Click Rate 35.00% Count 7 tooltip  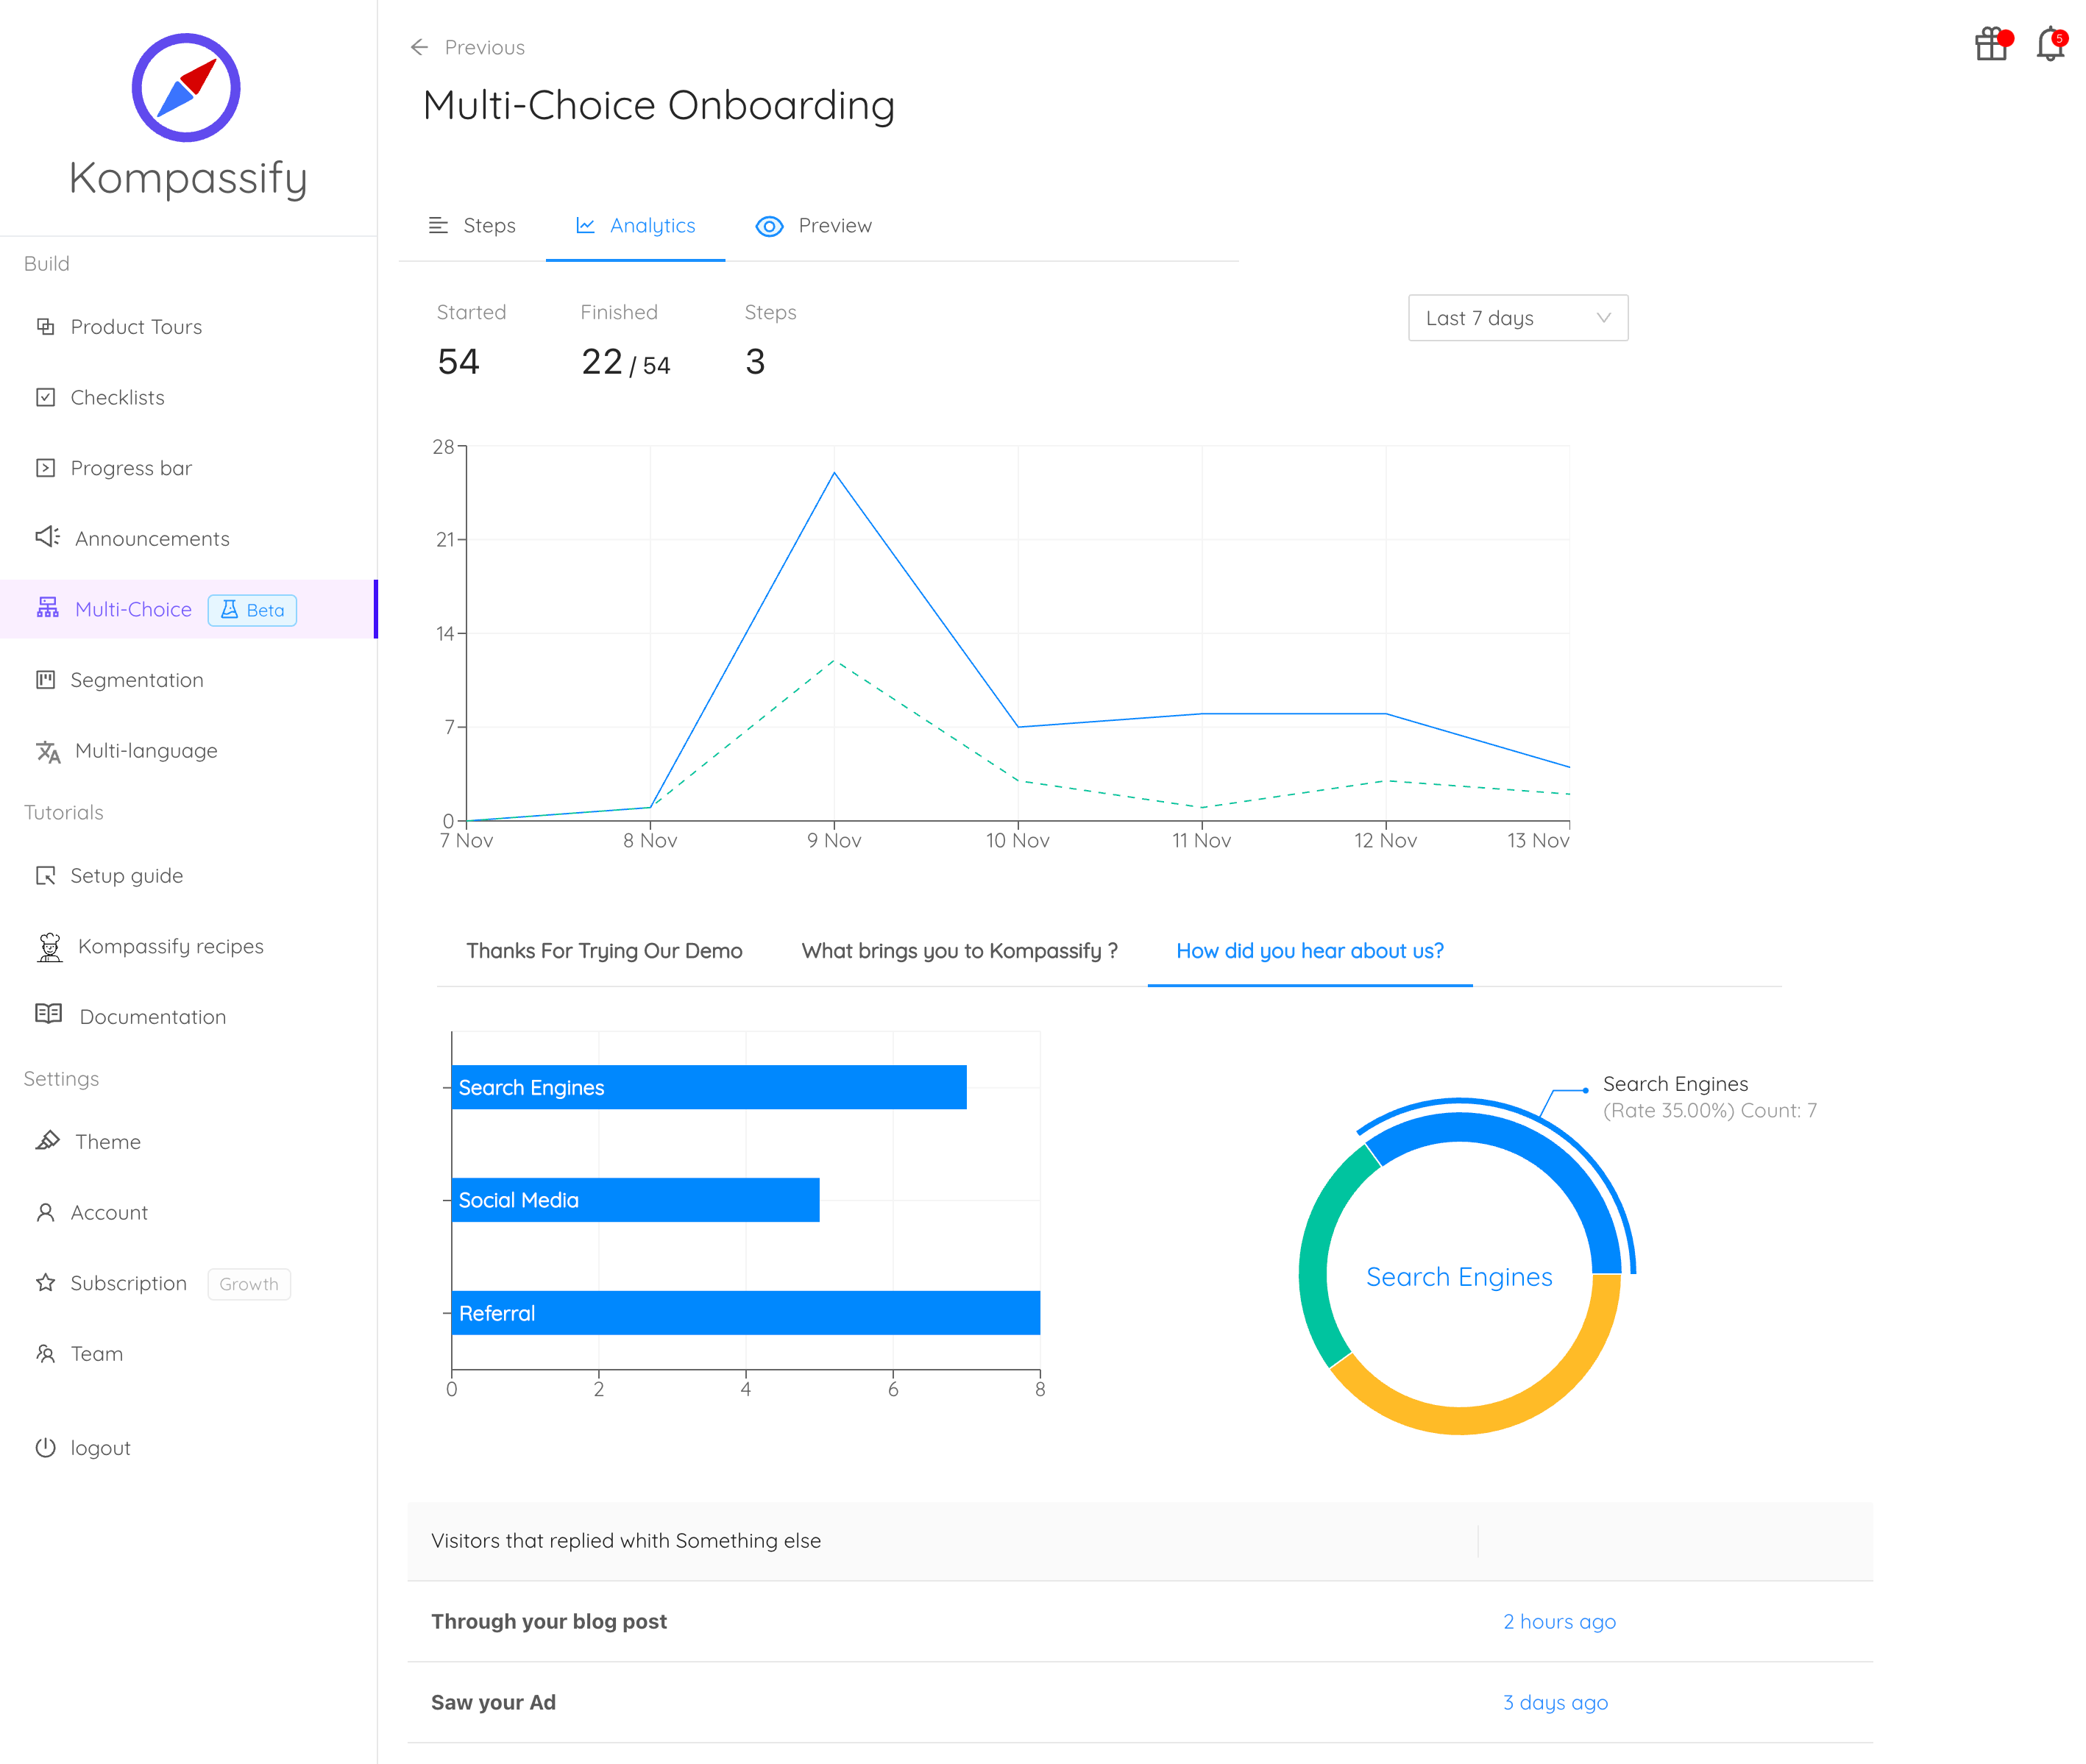(1710, 1111)
